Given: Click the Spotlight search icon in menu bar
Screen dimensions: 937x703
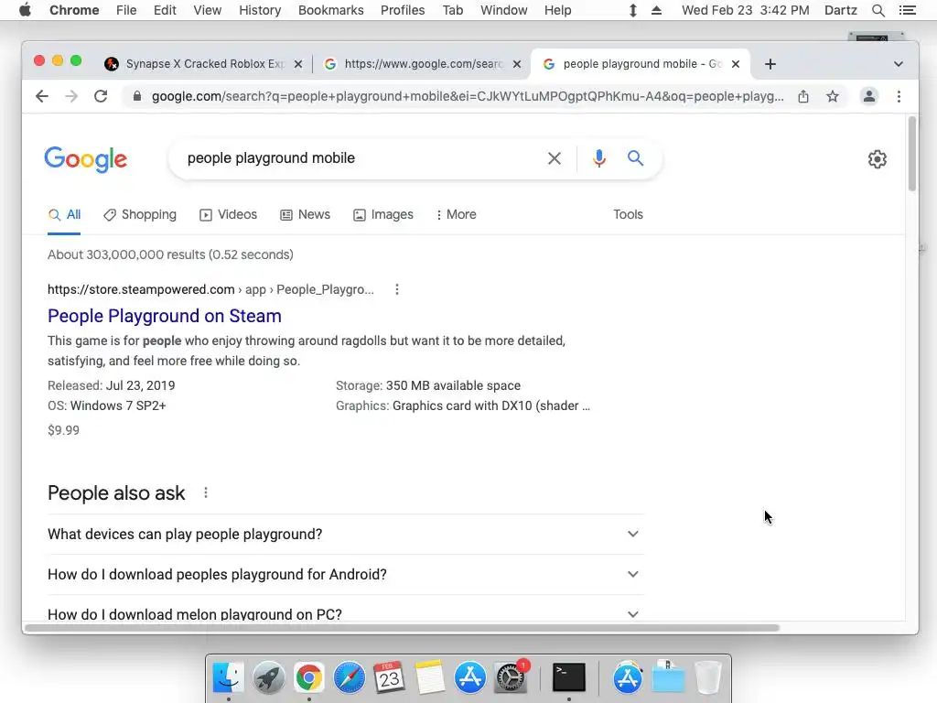Looking at the screenshot, I should (x=878, y=10).
